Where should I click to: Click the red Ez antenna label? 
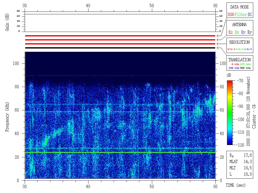(231, 32)
